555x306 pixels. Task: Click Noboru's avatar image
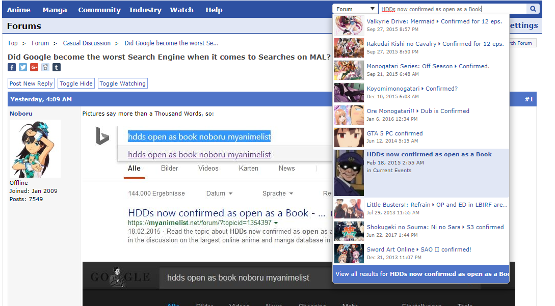pyautogui.click(x=35, y=149)
